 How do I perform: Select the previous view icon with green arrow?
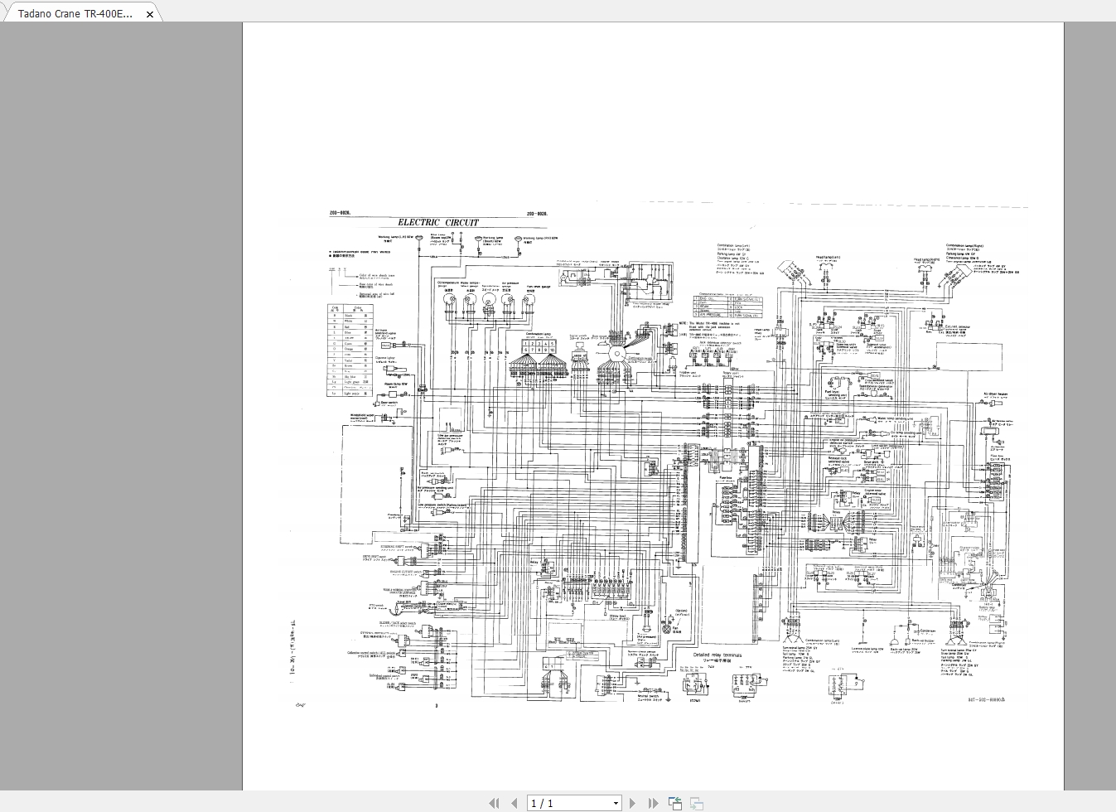pos(675,802)
